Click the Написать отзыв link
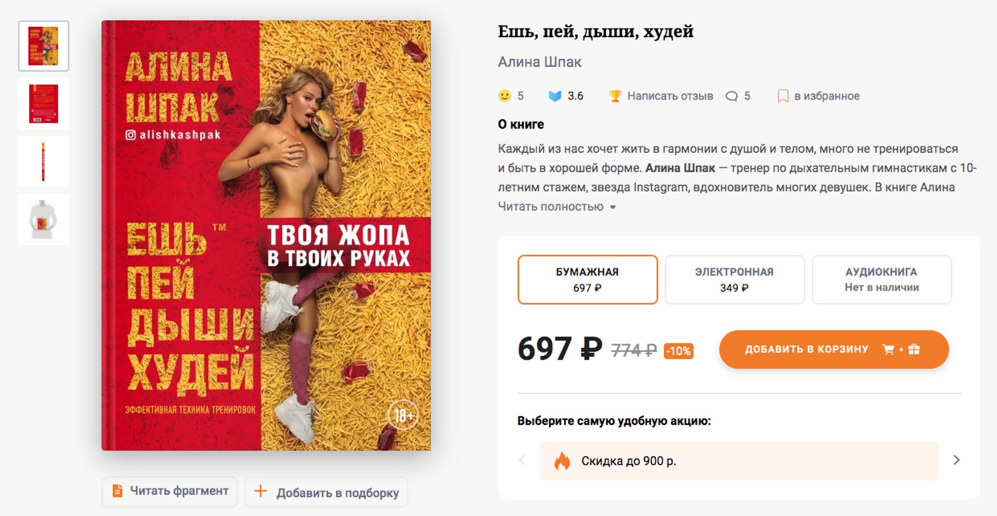Viewport: 997px width, 516px height. [x=670, y=96]
